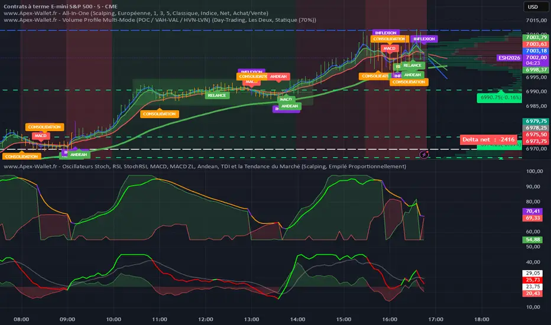The image size is (551, 325).
Task: Click the purple 70,41 oscillator value
Action: coord(533,211)
